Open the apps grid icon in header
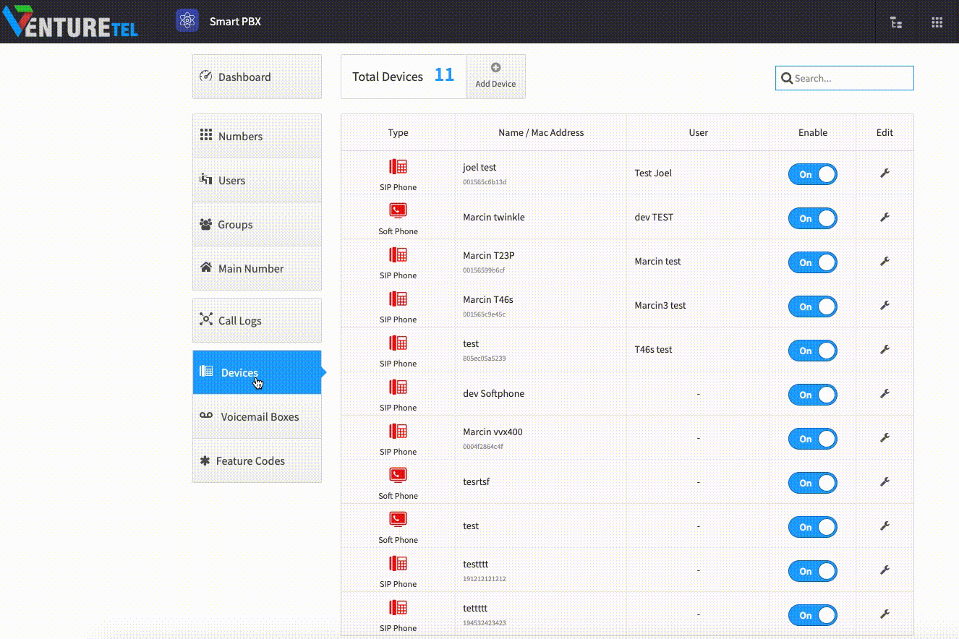Image resolution: width=959 pixels, height=639 pixels. click(x=937, y=22)
